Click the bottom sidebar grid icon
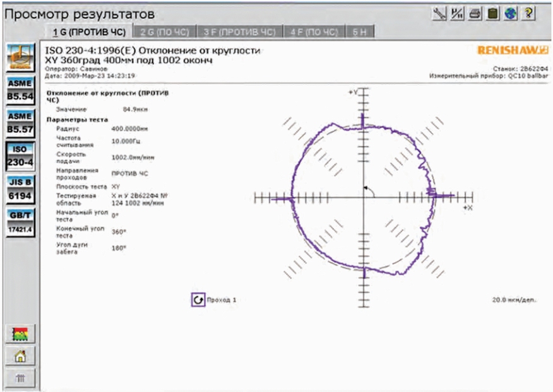 20,378
